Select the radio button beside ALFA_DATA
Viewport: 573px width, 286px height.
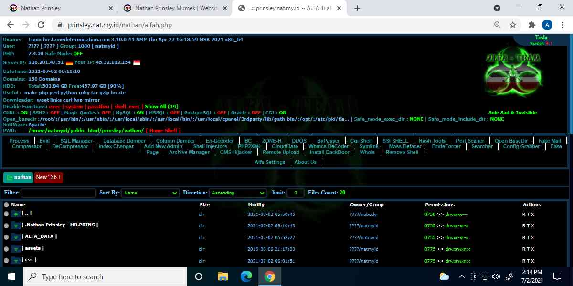[5, 237]
